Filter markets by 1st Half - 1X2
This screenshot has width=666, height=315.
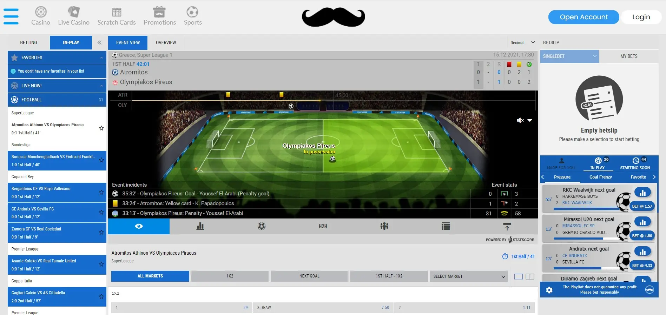coord(389,276)
